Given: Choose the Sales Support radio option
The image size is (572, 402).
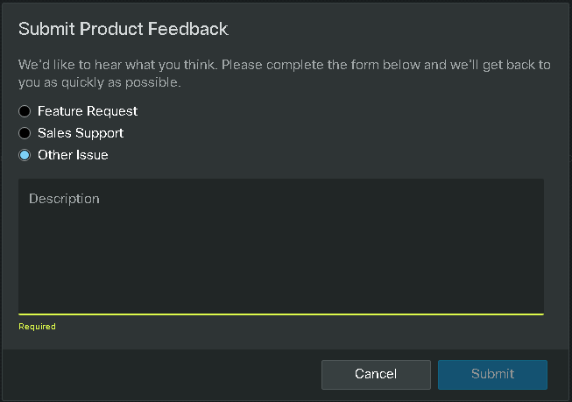Looking at the screenshot, I should point(25,133).
